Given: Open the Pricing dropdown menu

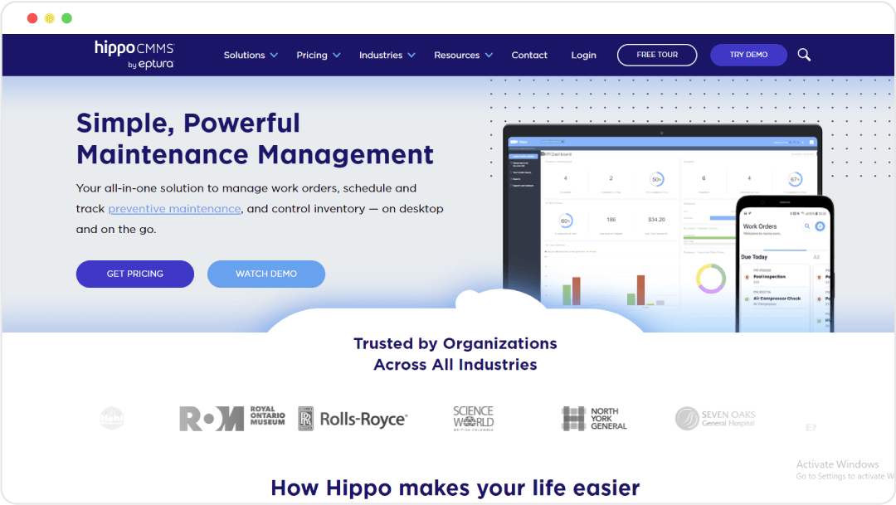Looking at the screenshot, I should click(x=318, y=56).
